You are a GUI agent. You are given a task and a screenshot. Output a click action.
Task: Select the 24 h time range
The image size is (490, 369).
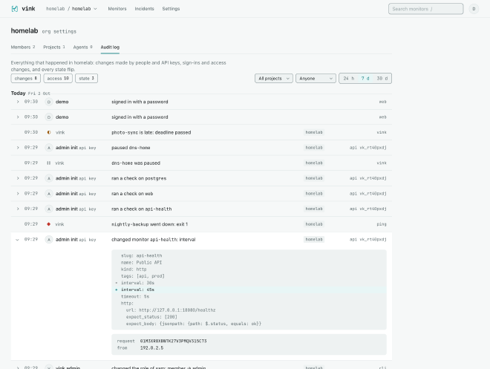point(349,79)
